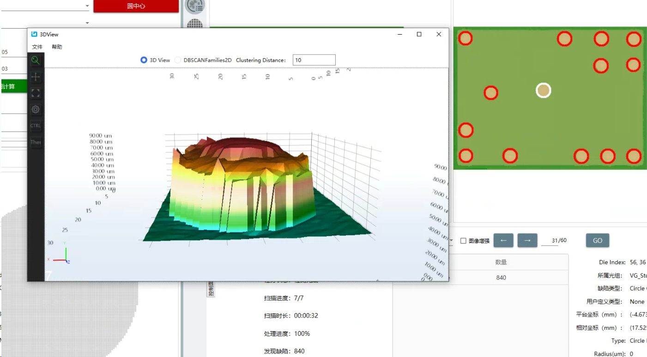The image size is (647, 357).
Task: Click the vertical 控制面 tab
Action: tap(211, 289)
